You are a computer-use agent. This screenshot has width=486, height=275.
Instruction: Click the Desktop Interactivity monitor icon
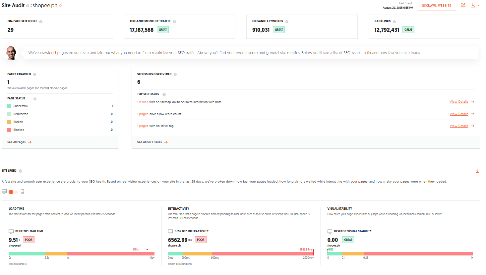coord(170,232)
